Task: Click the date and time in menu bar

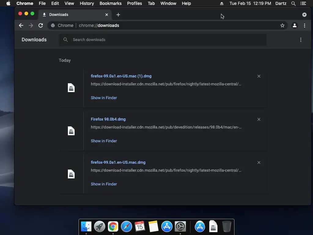Action: [250, 3]
